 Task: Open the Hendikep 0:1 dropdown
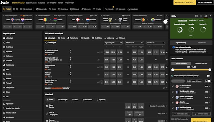[156, 43]
